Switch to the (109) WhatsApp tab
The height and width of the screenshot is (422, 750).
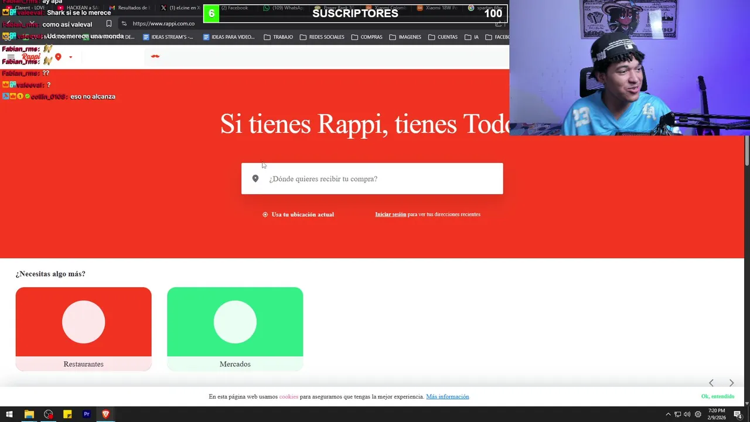coord(284,8)
